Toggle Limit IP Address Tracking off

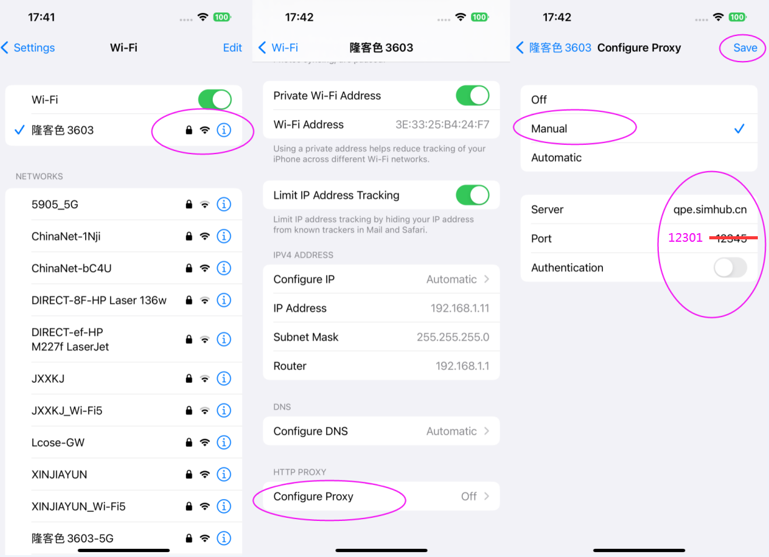tap(472, 195)
